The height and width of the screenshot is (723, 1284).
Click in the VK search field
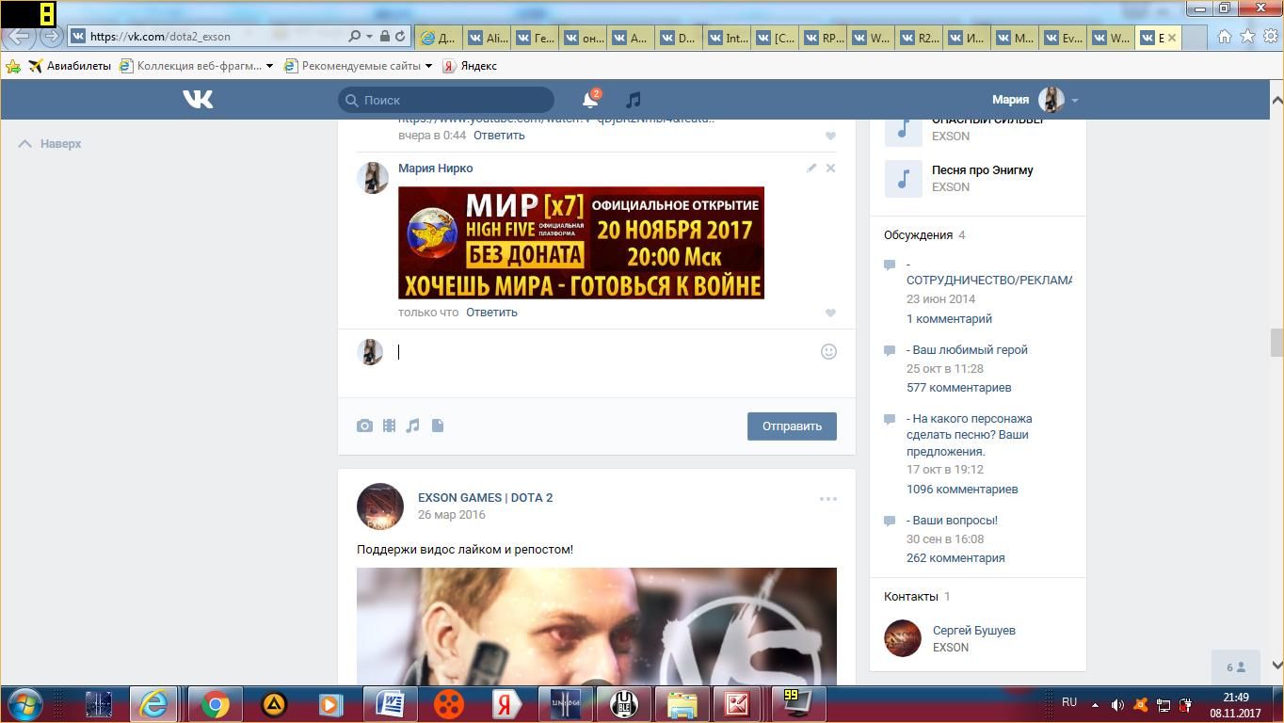point(446,100)
